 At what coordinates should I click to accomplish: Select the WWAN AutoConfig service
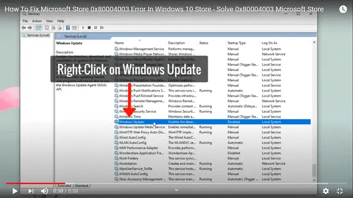212,174
